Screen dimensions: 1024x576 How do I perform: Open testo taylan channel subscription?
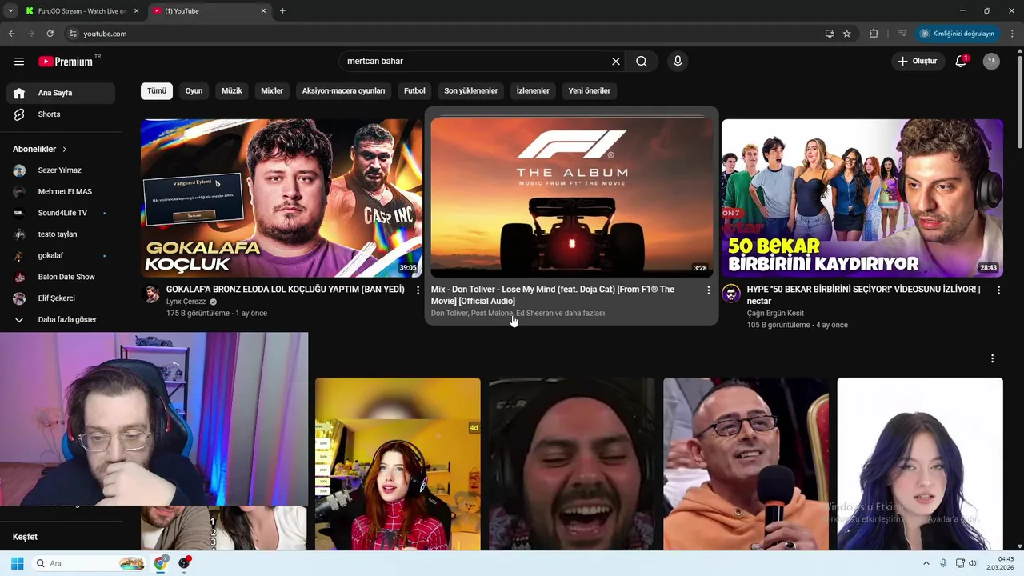pyautogui.click(x=61, y=234)
